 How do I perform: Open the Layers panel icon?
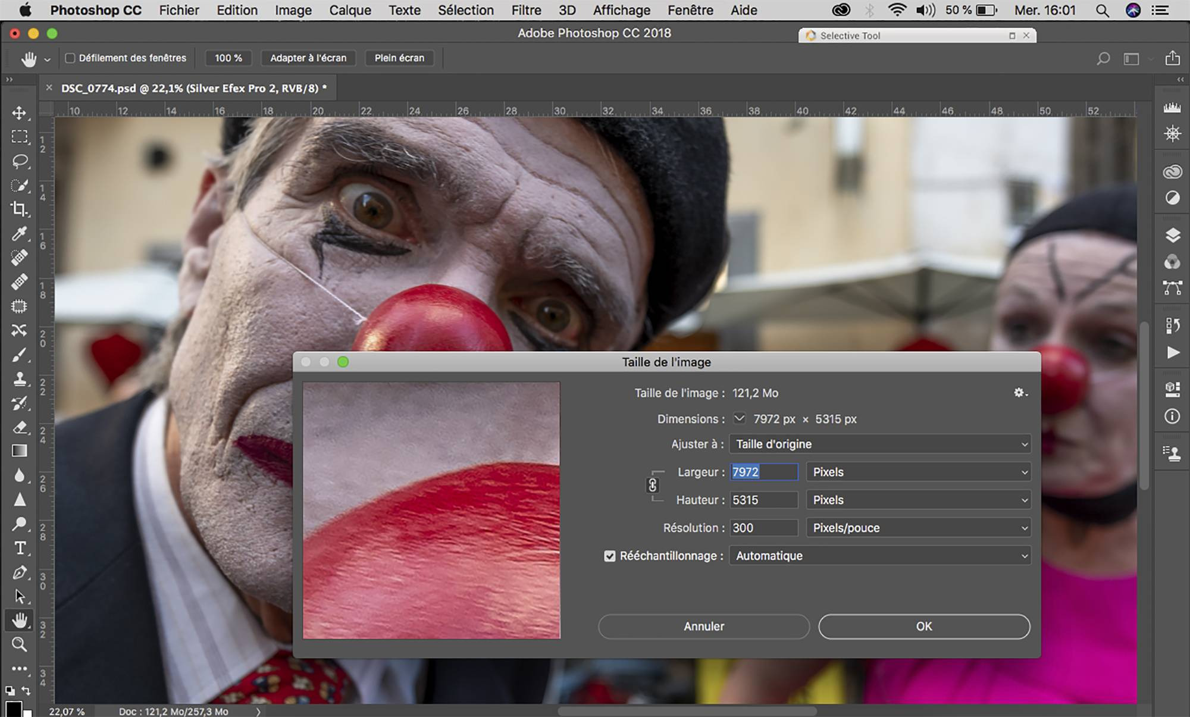point(1172,236)
